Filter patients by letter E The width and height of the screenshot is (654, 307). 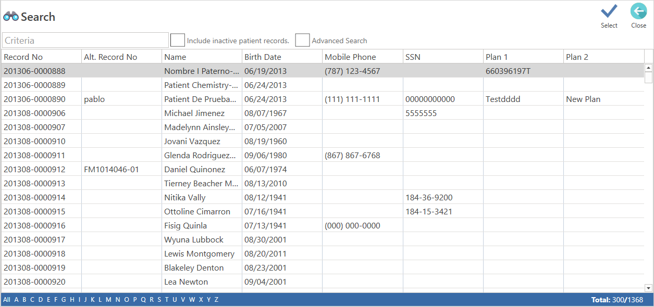click(x=48, y=300)
